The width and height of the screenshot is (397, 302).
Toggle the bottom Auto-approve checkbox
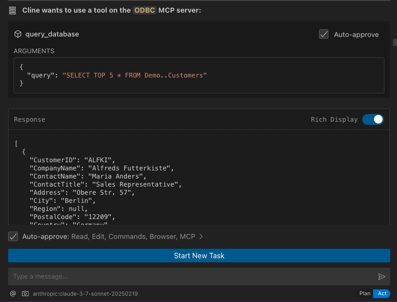14,237
